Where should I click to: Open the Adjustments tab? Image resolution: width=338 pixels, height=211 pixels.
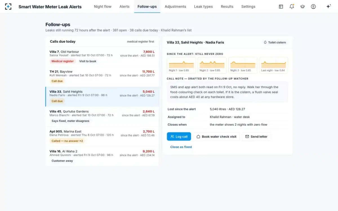point(175,6)
